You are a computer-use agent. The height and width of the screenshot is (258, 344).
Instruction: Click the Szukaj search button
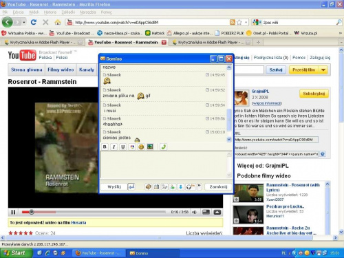[x=276, y=69]
